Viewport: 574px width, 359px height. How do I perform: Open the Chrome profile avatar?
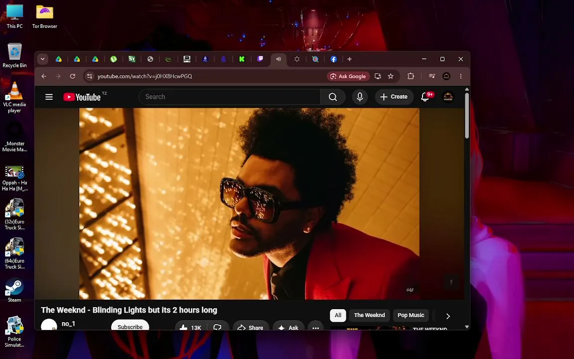[x=446, y=76]
